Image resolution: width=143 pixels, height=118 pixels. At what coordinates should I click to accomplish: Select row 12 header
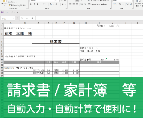[2, 62]
